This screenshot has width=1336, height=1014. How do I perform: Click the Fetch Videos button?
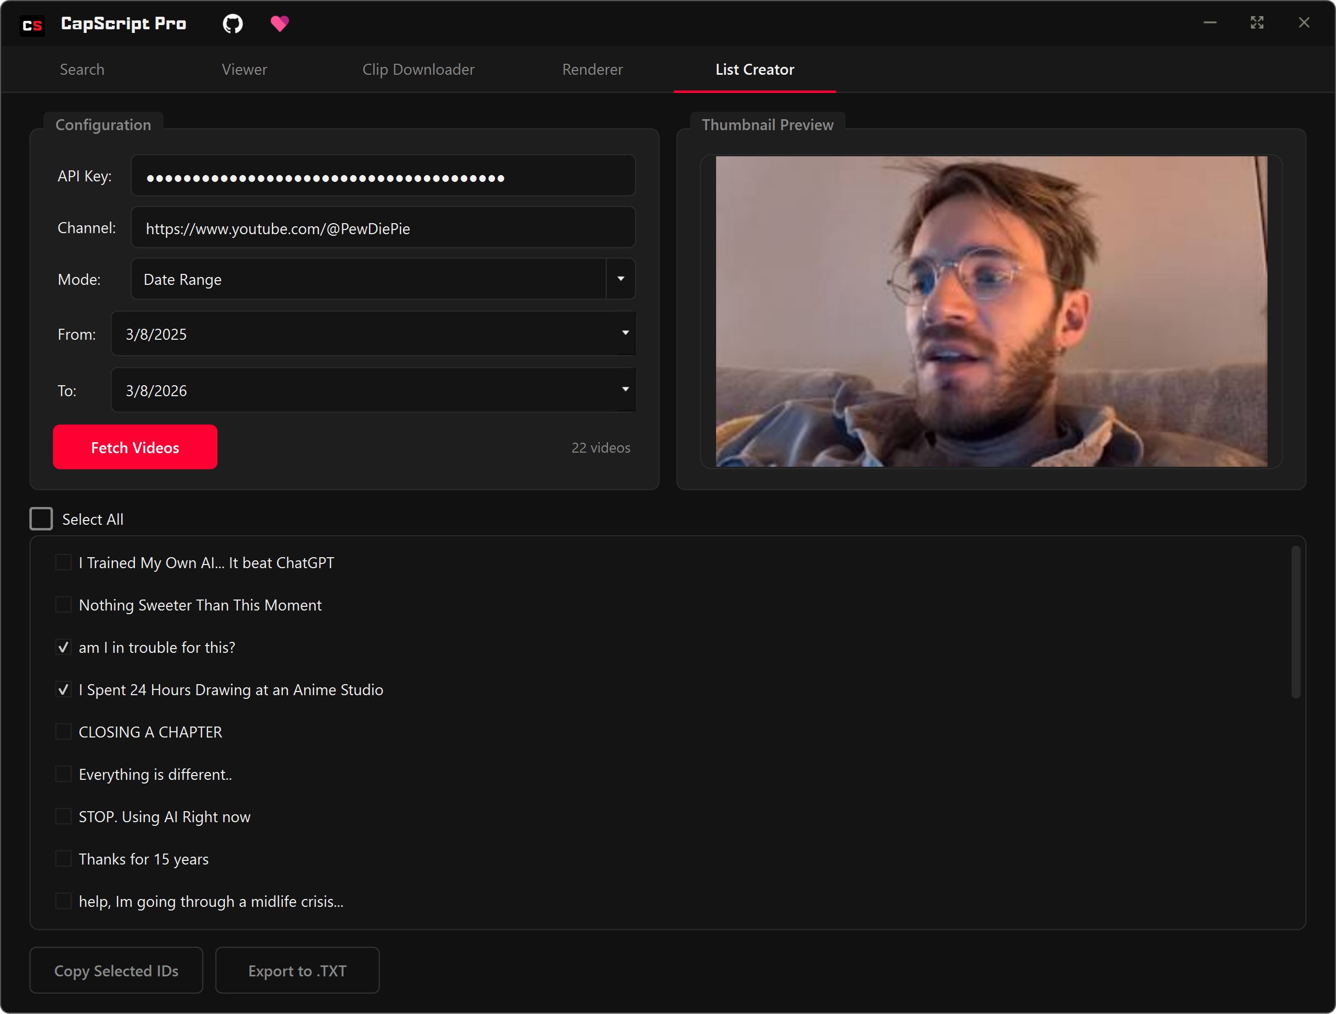135,447
